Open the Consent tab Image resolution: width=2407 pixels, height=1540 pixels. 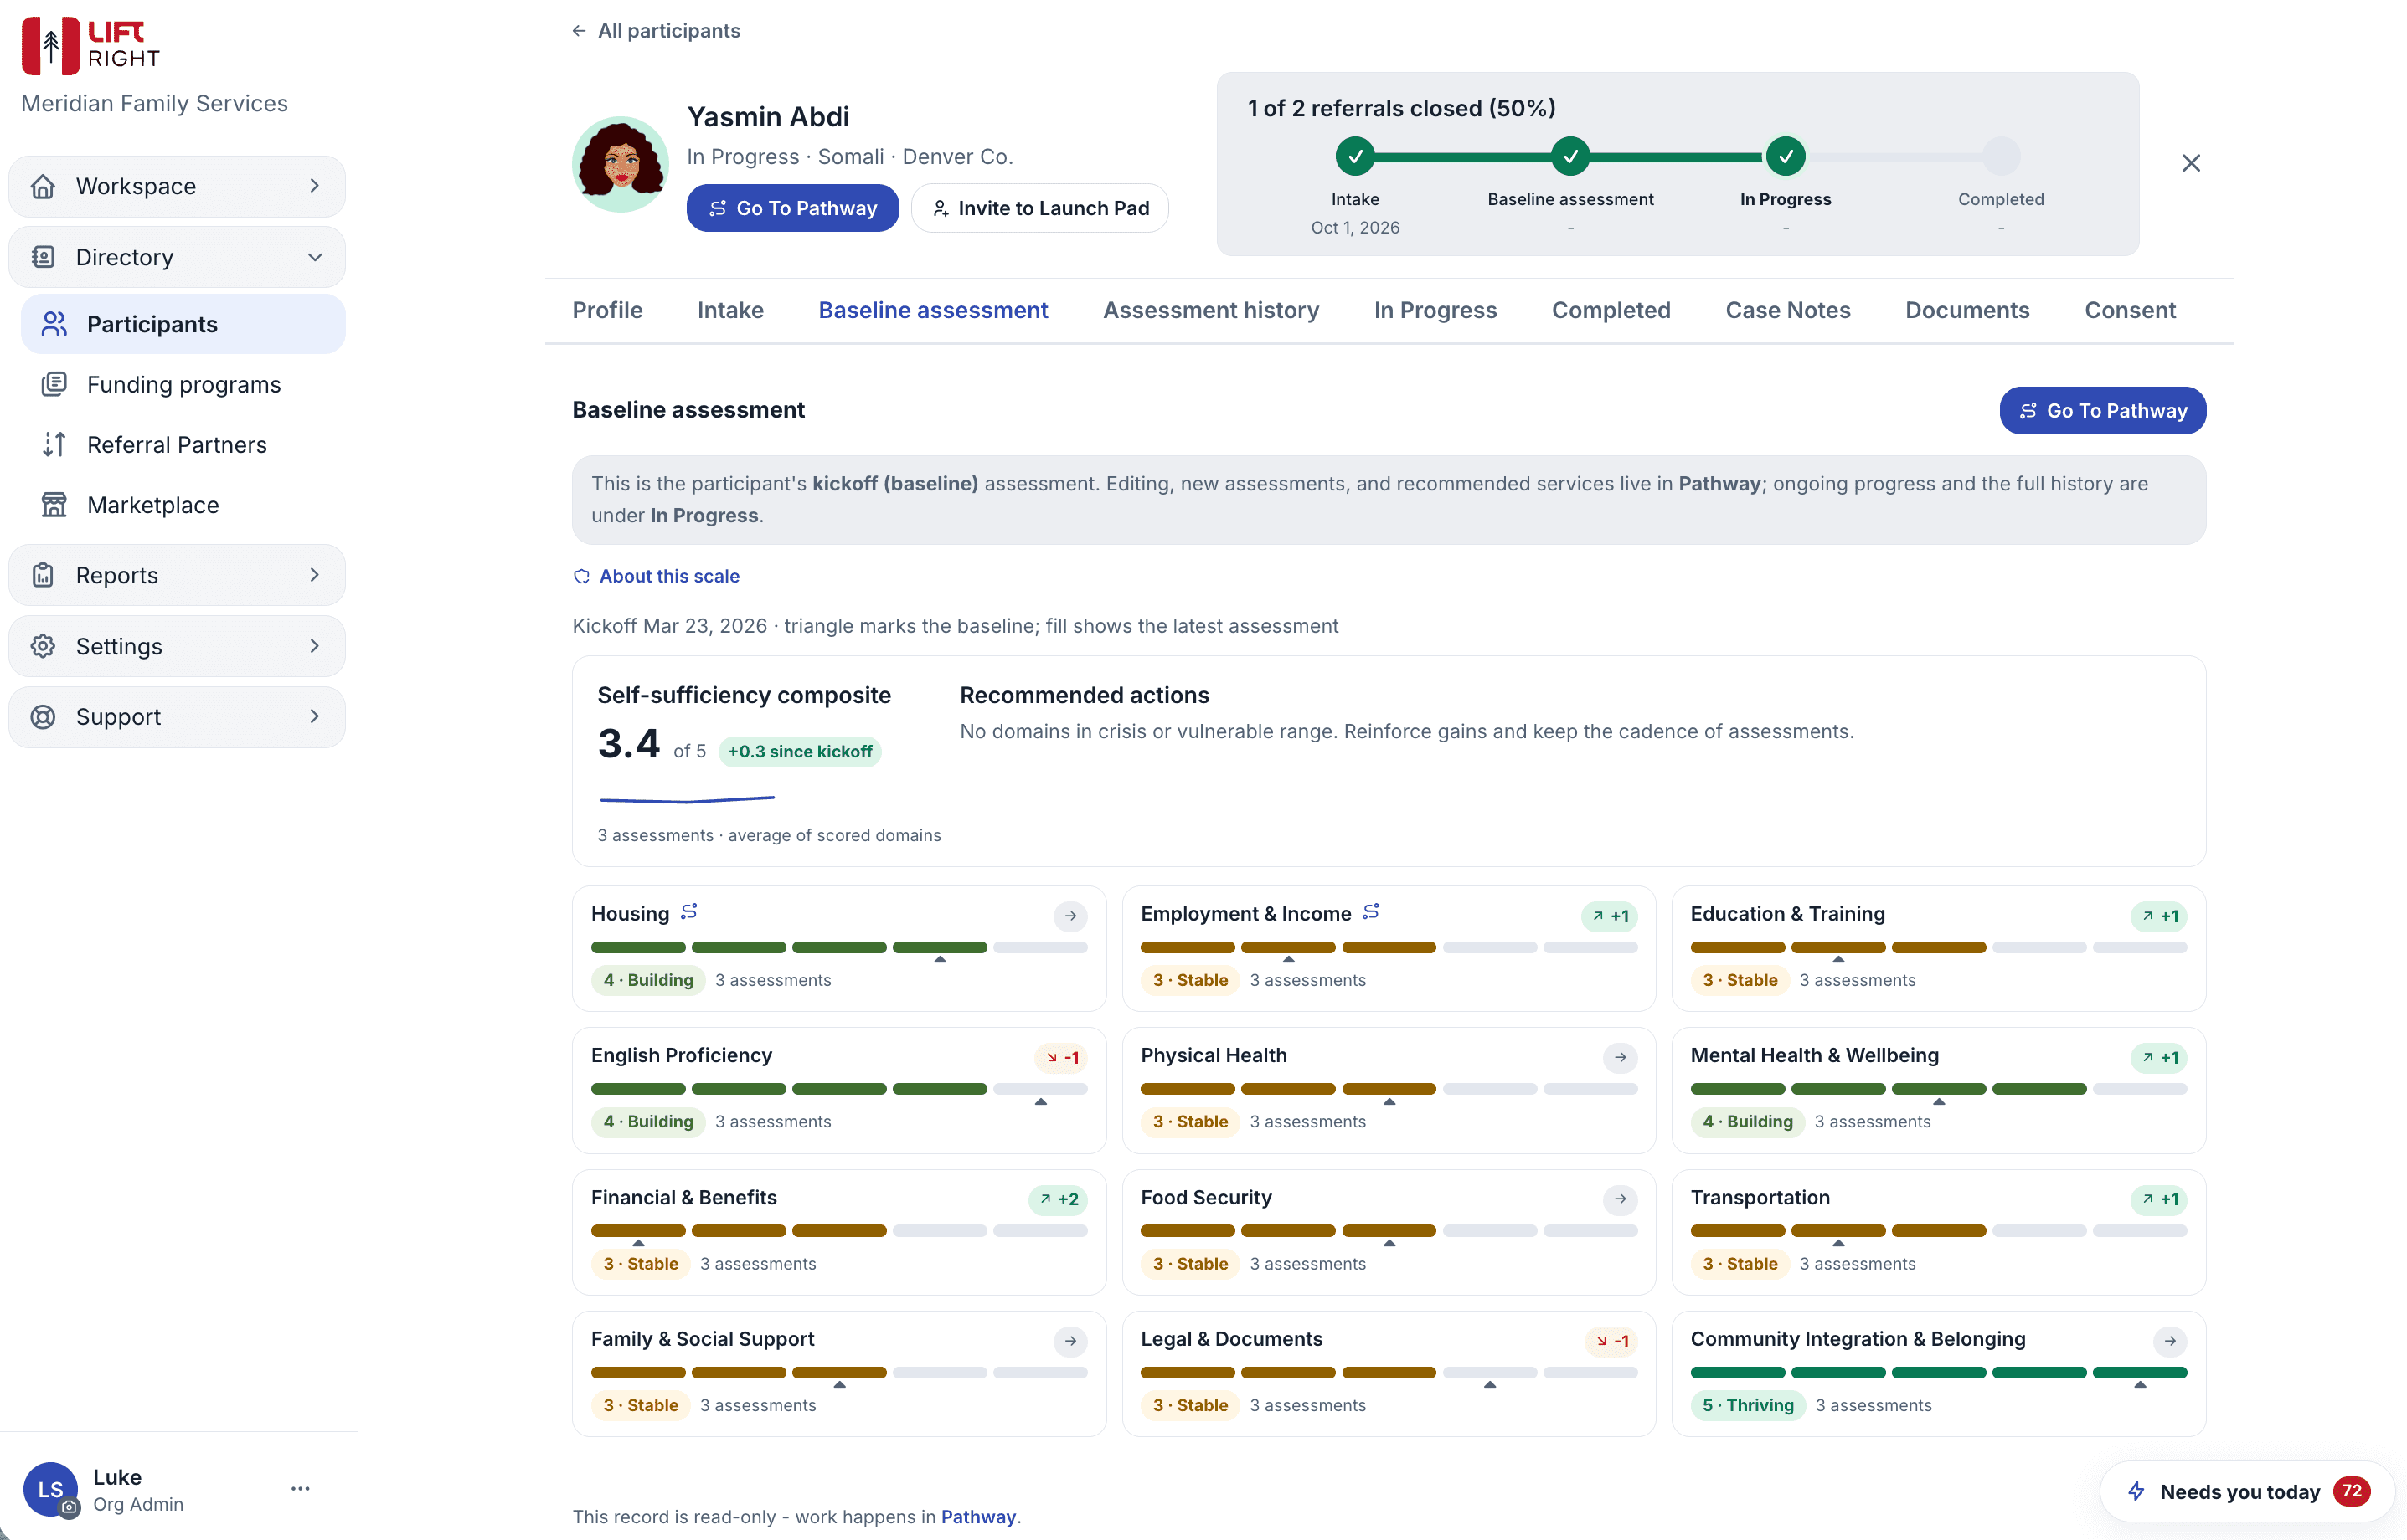click(x=2129, y=310)
